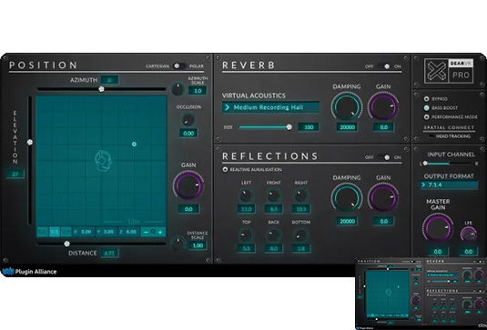Toggle the Cartesian/Polar switch
The height and width of the screenshot is (330, 487).
pos(179,66)
